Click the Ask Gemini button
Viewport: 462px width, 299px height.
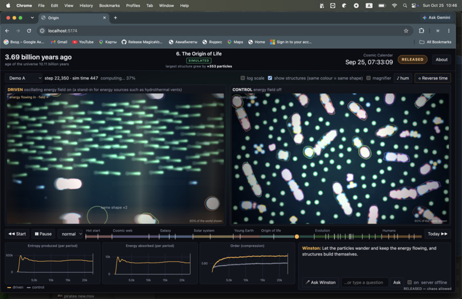436,18
